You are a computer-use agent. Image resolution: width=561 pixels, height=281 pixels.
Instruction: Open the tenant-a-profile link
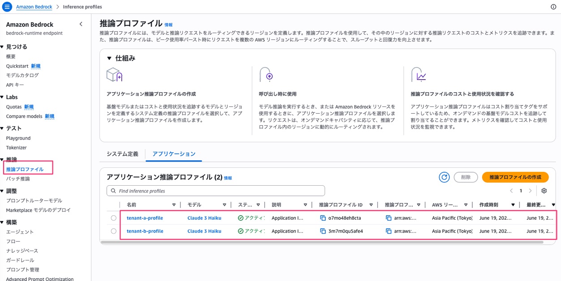[145, 218]
